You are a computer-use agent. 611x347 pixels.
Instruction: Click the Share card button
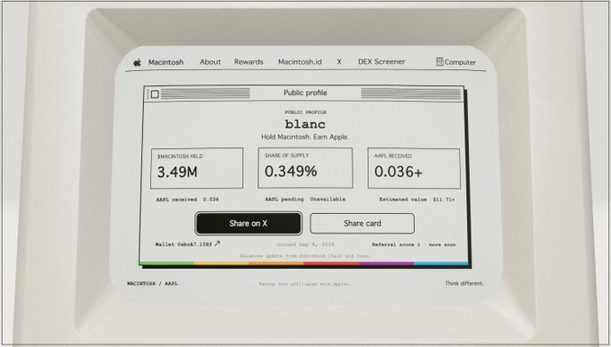[362, 224]
